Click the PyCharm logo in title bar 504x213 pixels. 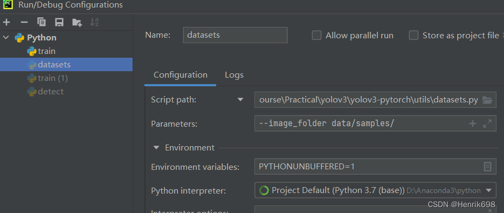pyautogui.click(x=8, y=5)
